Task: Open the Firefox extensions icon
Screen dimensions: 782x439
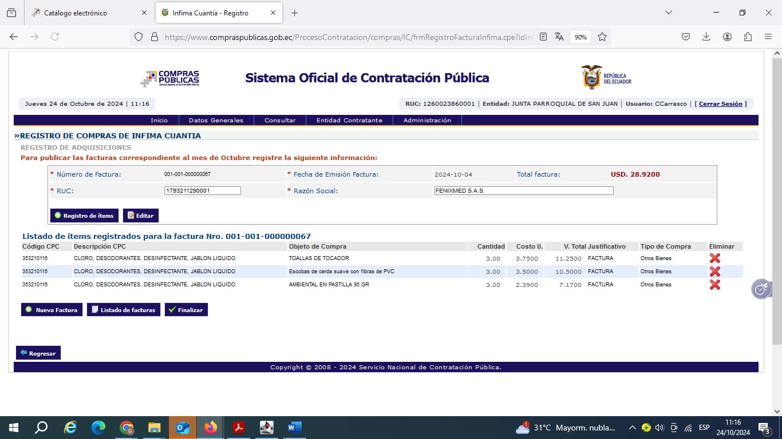Action: [748, 37]
